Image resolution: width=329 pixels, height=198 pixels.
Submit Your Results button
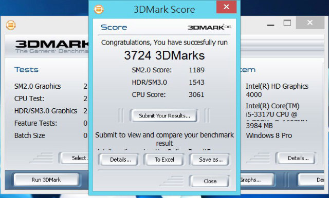point(164,115)
